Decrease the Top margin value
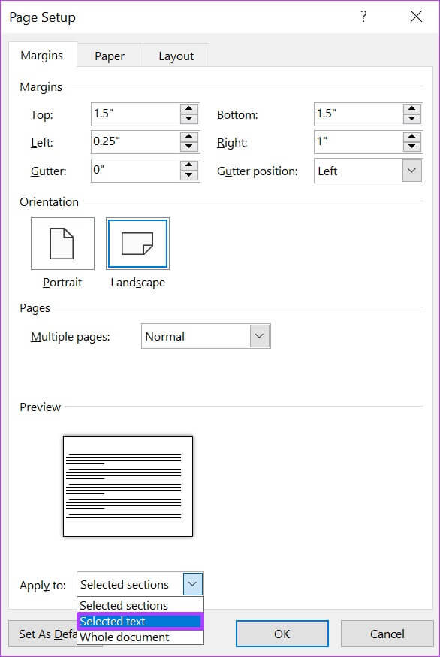This screenshot has height=657, width=440. [189, 119]
